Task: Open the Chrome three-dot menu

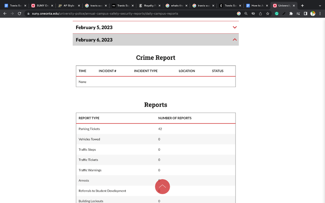Action: 320,14
